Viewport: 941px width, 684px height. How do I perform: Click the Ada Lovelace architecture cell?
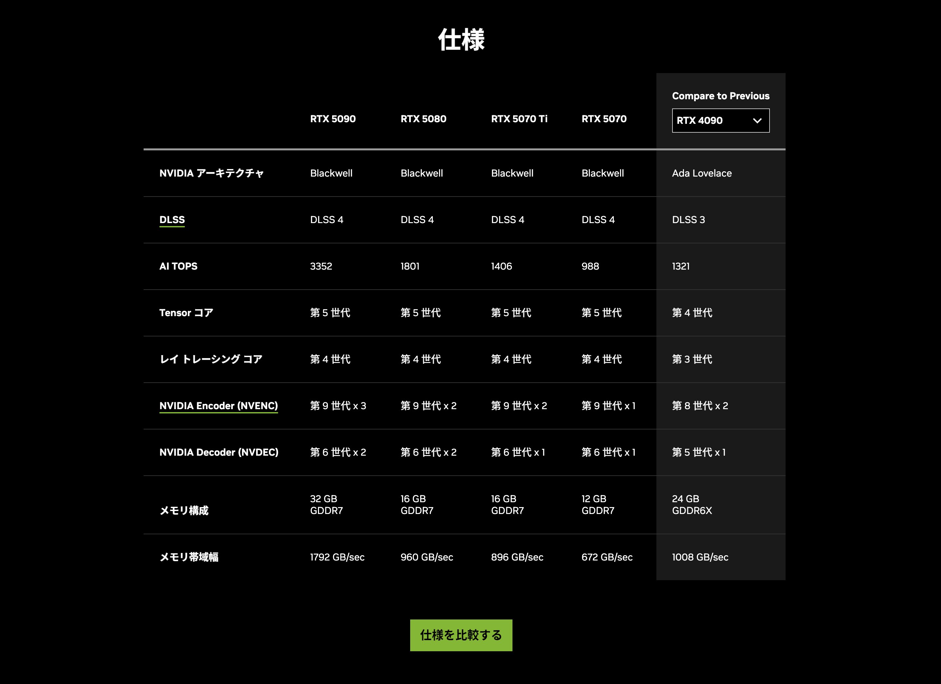point(702,173)
